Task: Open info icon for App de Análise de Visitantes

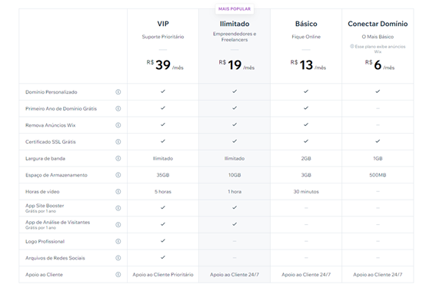Action: point(118,225)
